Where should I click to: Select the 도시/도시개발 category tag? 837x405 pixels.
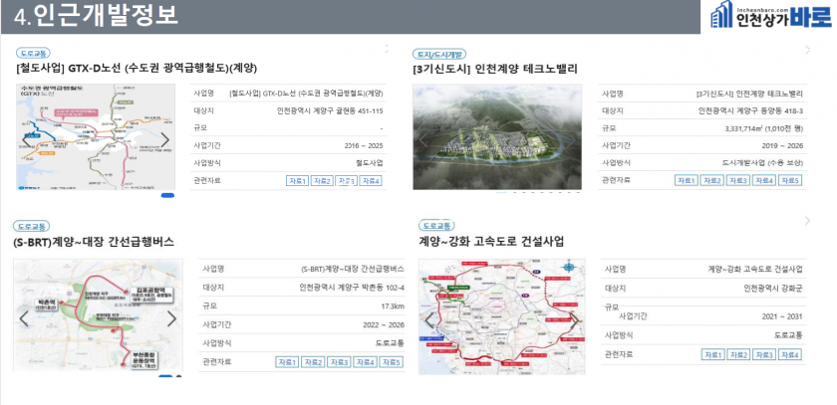(x=436, y=53)
